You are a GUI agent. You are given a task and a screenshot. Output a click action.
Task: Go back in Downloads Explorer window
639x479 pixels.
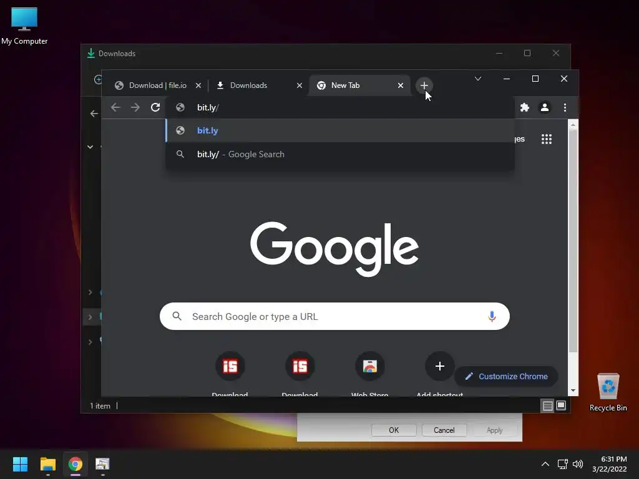pyautogui.click(x=94, y=114)
